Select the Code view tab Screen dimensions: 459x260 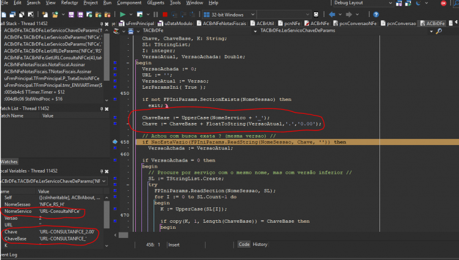[244, 244]
